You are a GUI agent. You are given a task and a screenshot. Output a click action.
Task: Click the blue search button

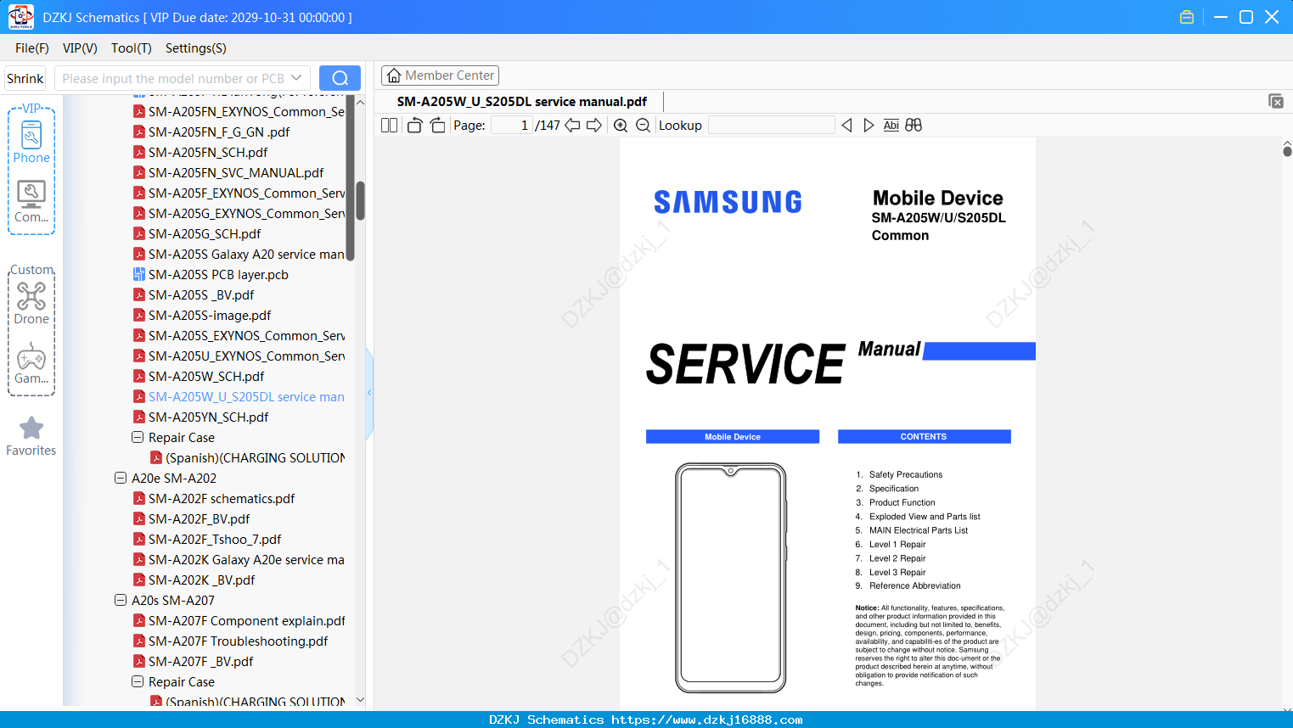(x=340, y=78)
